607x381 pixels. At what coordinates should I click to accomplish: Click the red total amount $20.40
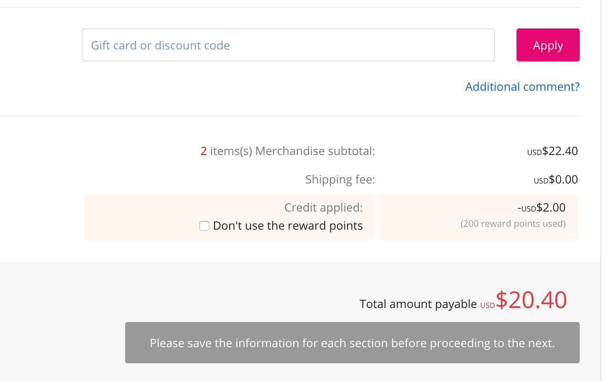click(531, 300)
